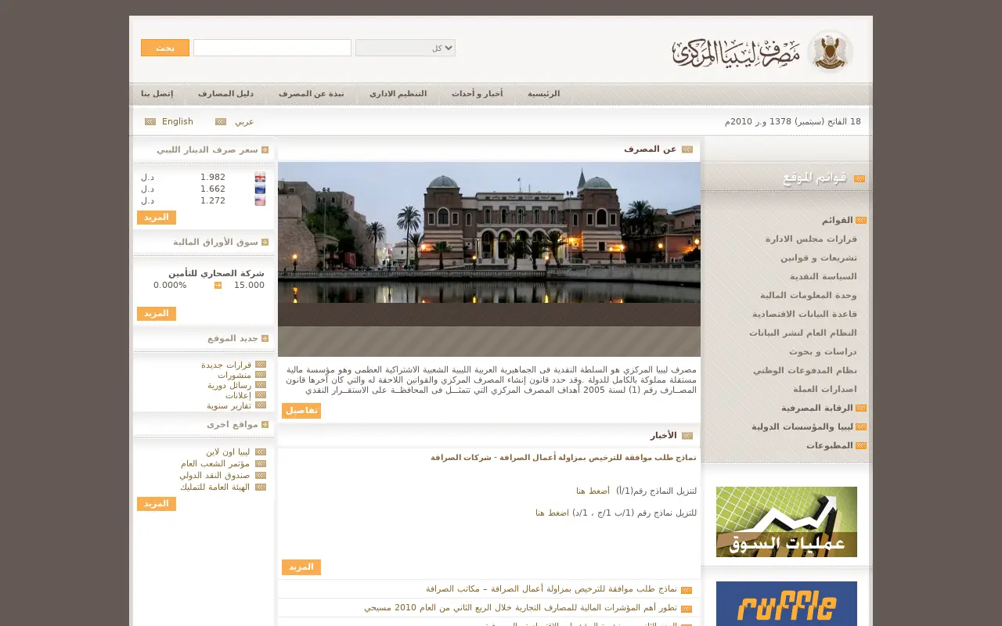Open the الرئيسية home menu item
The image size is (1002, 626).
[x=543, y=94]
